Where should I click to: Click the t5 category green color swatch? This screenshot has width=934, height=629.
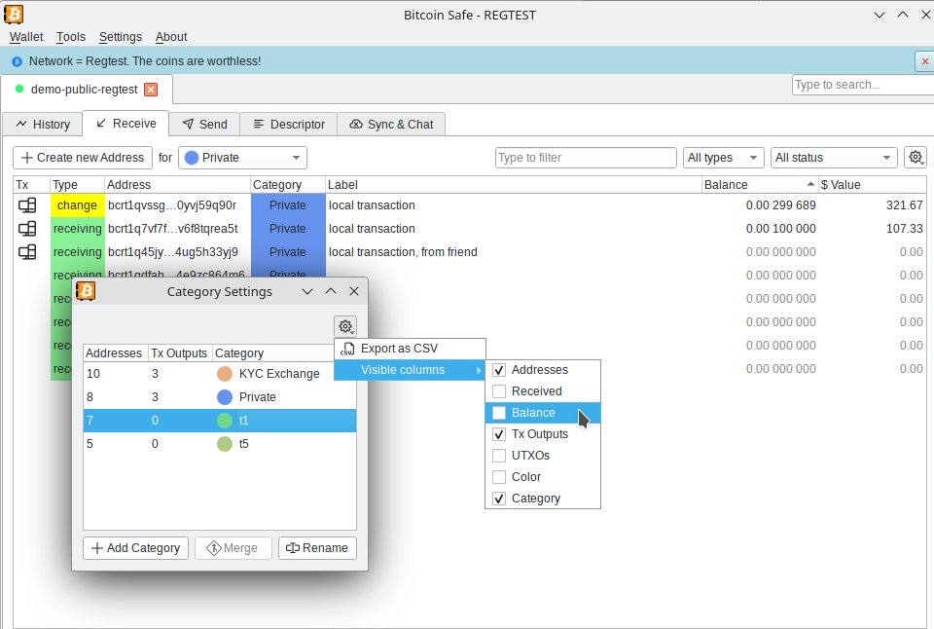coord(225,444)
